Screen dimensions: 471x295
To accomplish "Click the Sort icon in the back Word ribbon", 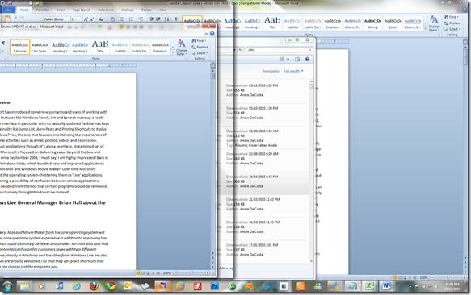I will (x=167, y=19).
